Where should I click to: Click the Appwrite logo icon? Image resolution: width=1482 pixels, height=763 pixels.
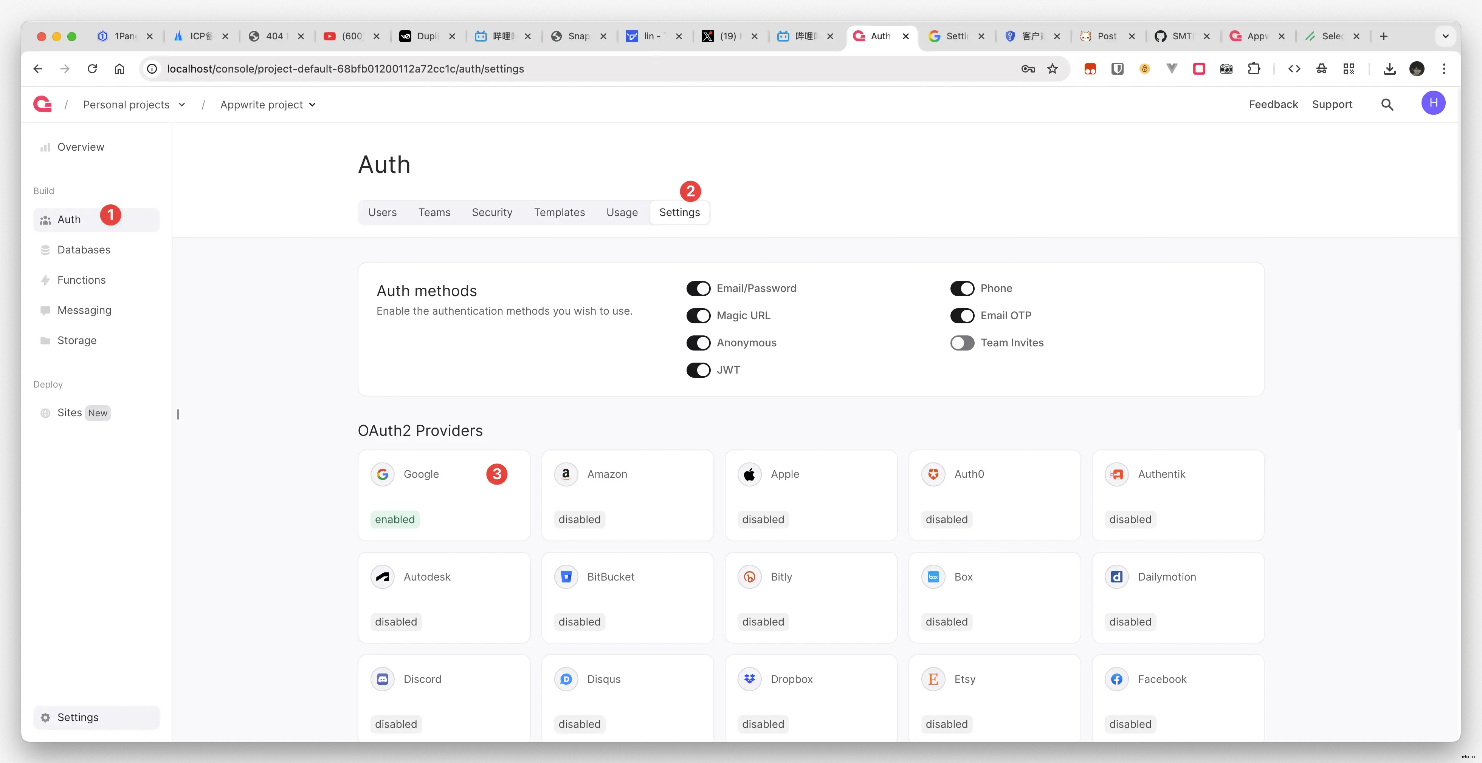(43, 105)
